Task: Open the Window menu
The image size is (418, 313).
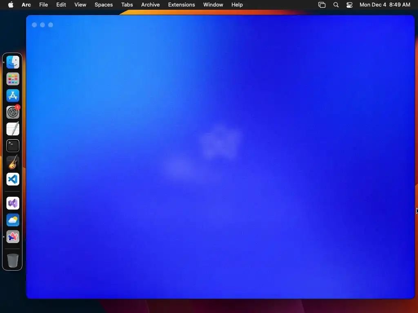Action: [213, 5]
